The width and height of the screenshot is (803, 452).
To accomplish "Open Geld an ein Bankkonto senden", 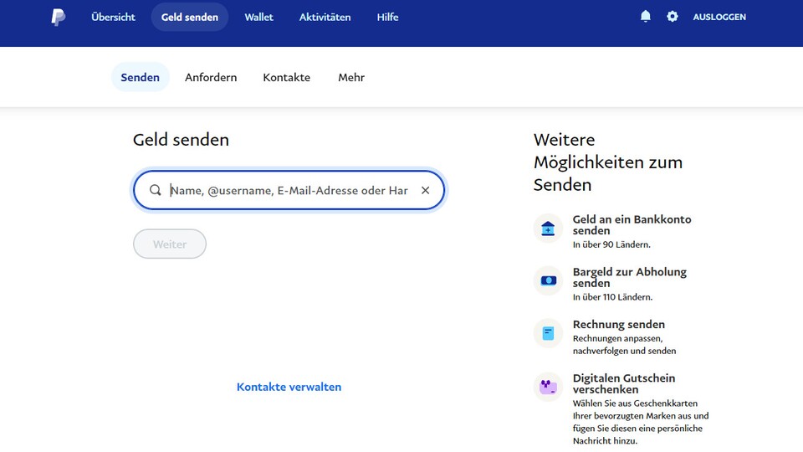I will 632,225.
